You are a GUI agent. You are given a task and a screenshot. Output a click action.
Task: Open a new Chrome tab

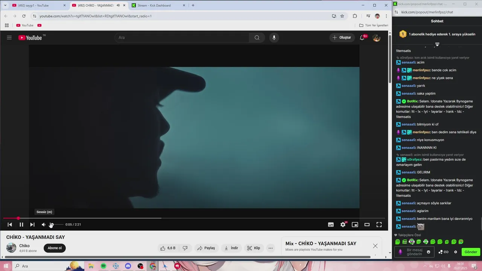(x=193, y=5)
